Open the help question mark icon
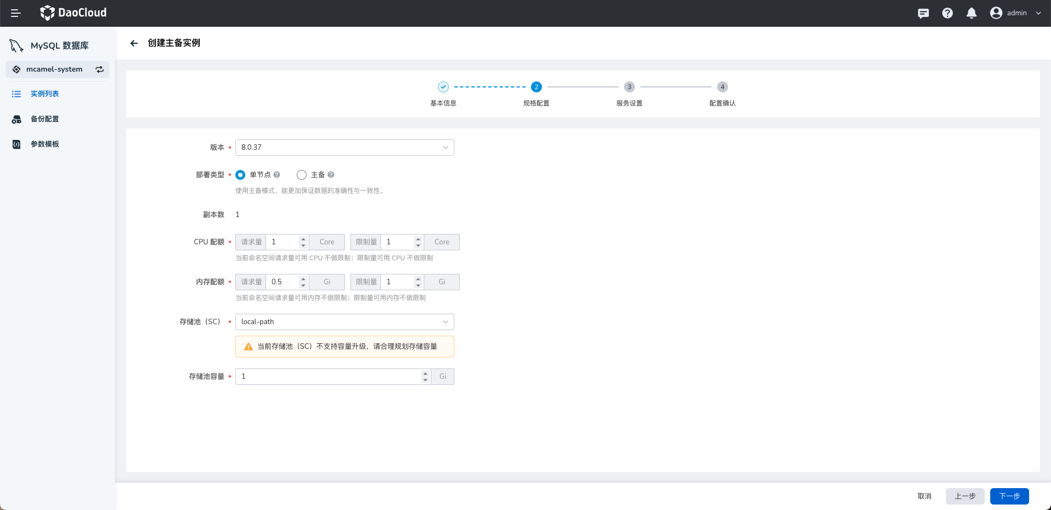 pyautogui.click(x=947, y=13)
